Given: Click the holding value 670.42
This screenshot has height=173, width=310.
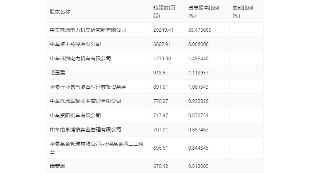Looking at the screenshot, I should point(160,166).
